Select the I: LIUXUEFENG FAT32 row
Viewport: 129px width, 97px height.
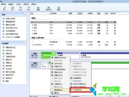(73, 45)
